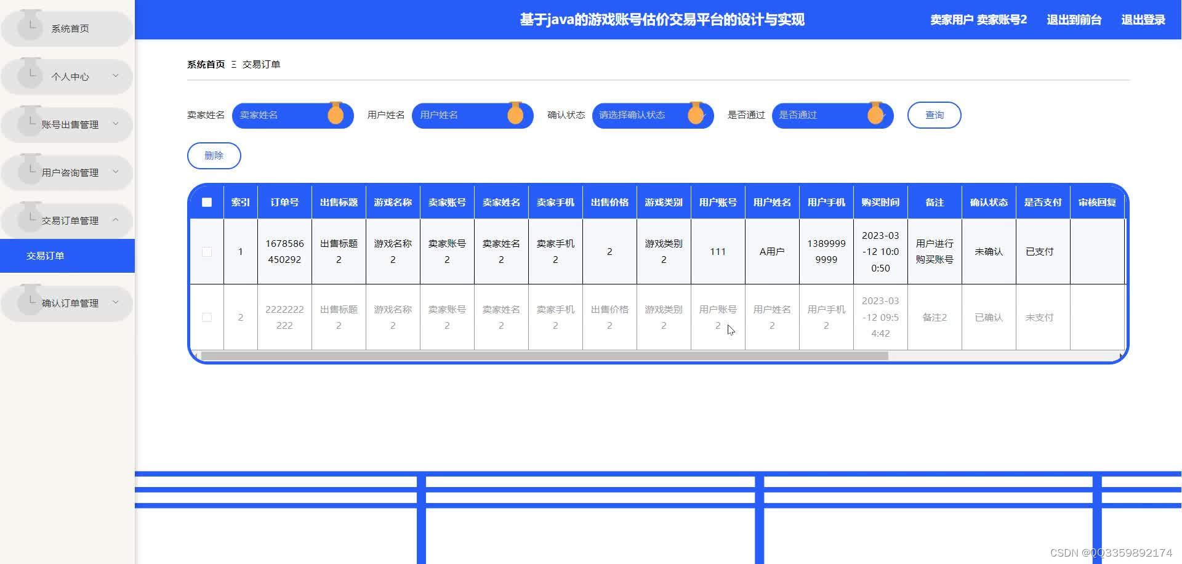Click user account 111 cell
Screen dimensions: 1182x564
(x=718, y=251)
